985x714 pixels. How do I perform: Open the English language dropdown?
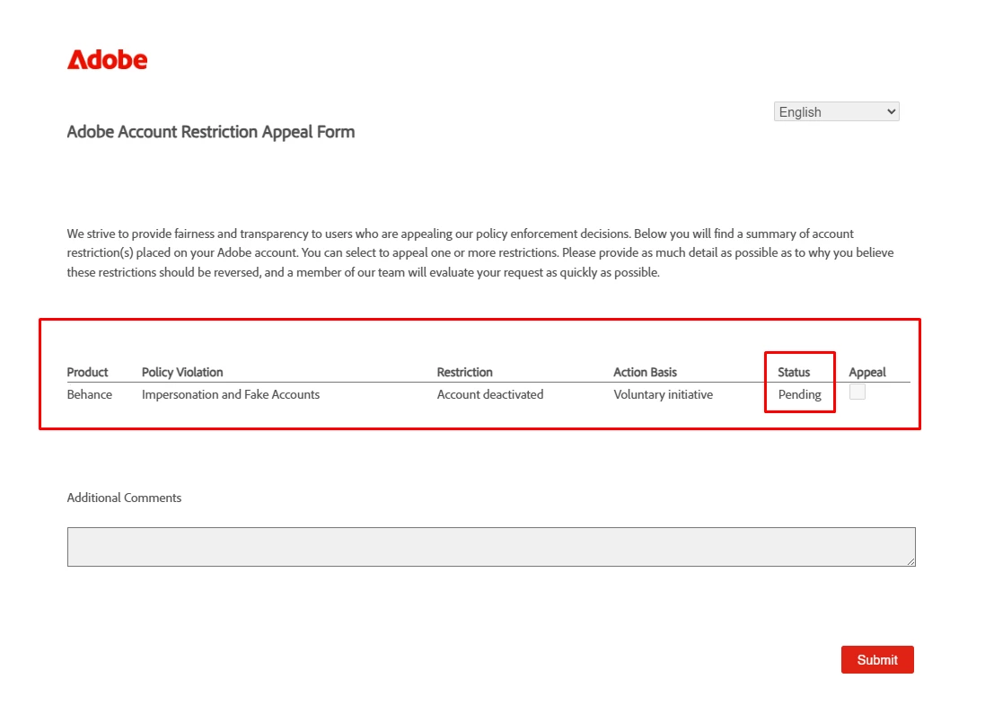pyautogui.click(x=836, y=112)
